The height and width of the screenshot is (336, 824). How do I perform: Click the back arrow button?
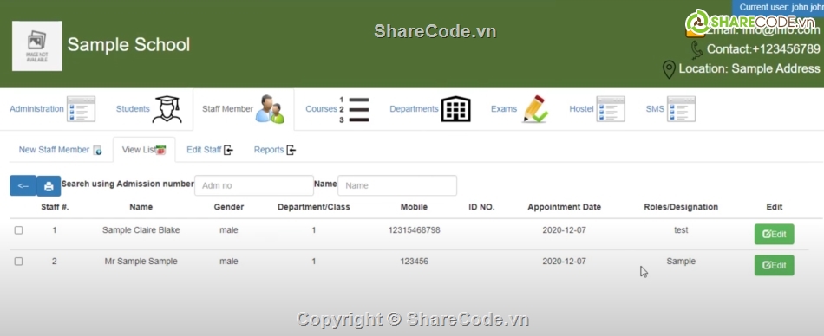23,186
